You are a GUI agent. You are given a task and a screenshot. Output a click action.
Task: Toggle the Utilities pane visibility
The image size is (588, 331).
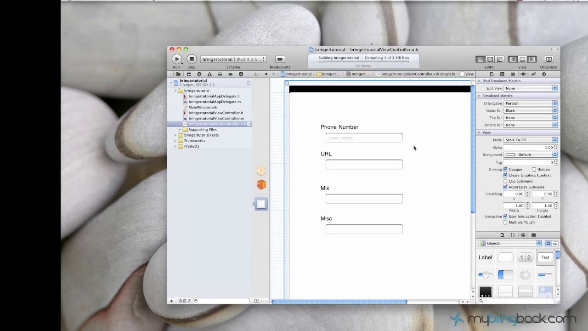(532, 59)
